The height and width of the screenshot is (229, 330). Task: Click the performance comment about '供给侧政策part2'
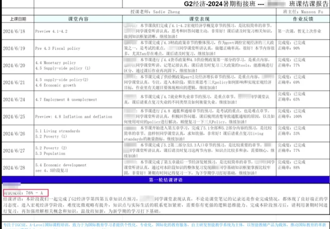199,82
